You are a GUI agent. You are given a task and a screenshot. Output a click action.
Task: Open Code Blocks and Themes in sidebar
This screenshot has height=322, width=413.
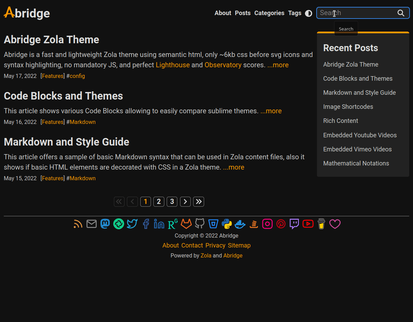pos(358,79)
